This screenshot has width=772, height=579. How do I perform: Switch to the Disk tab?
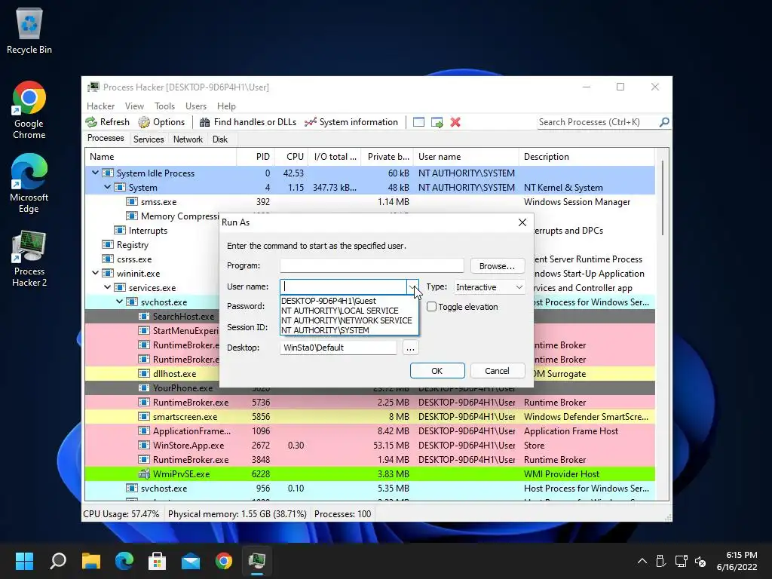pos(220,139)
